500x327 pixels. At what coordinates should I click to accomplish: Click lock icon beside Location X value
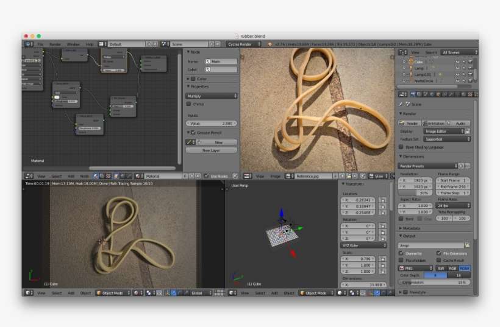[383, 200]
